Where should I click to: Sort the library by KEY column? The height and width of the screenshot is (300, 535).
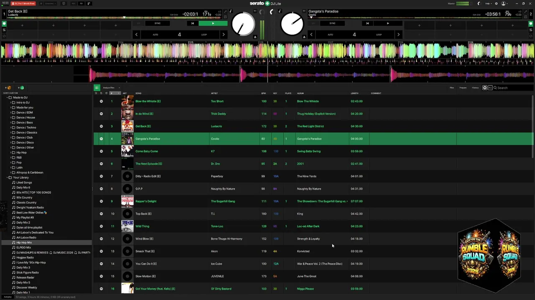pos(275,93)
